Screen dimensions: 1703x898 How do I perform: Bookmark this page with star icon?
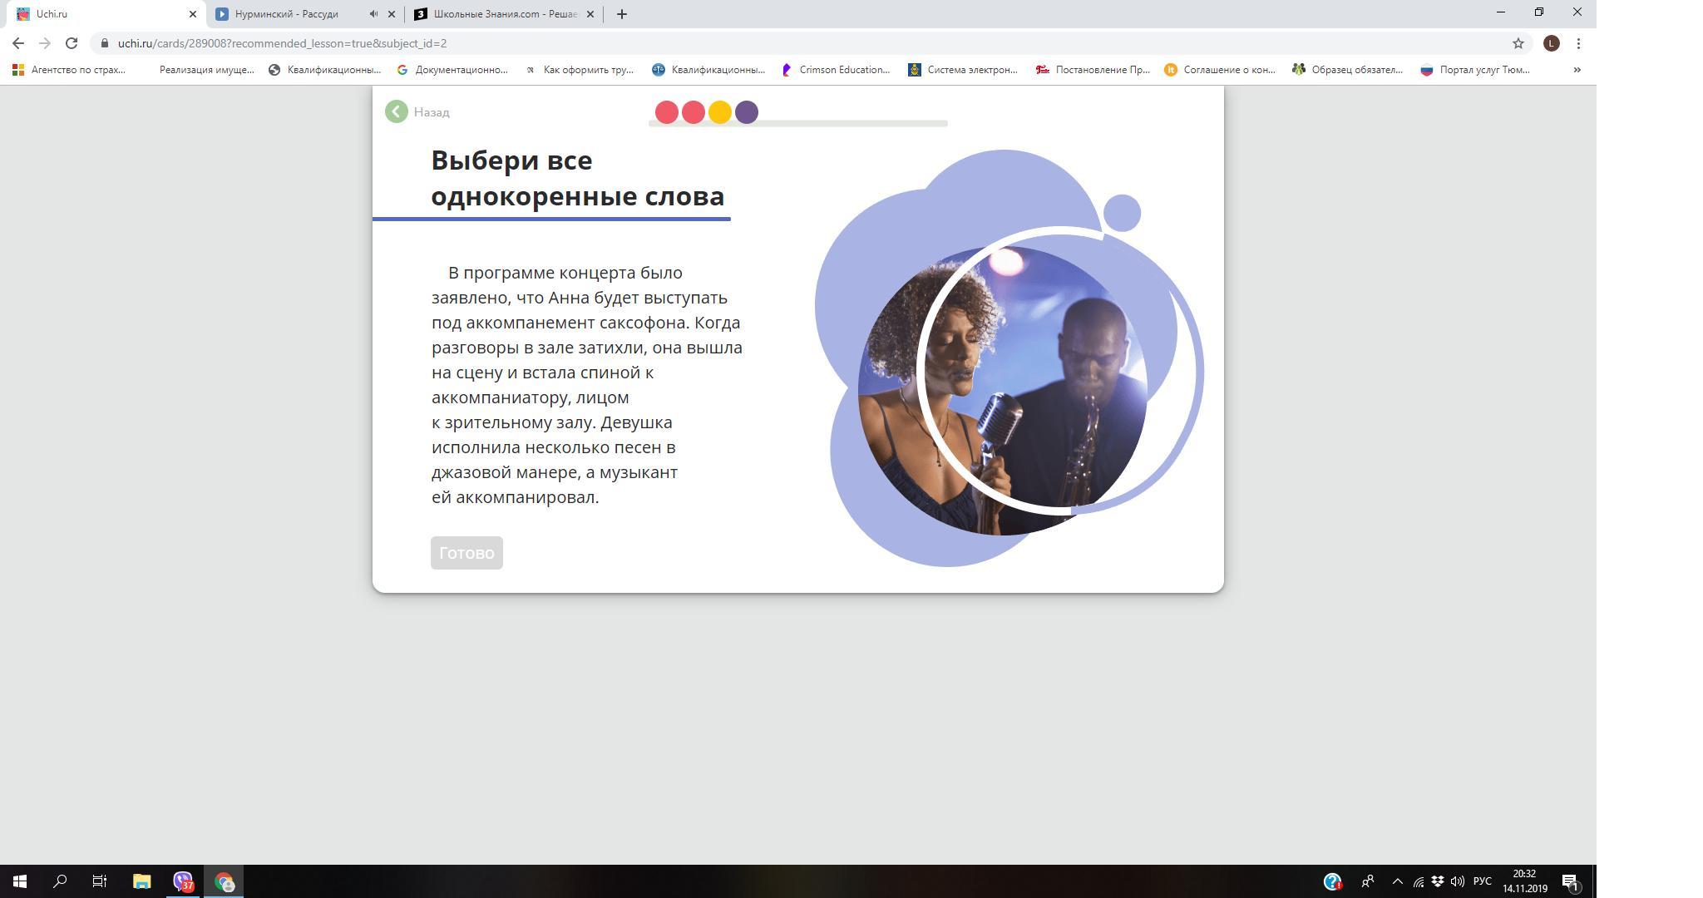point(1518,43)
